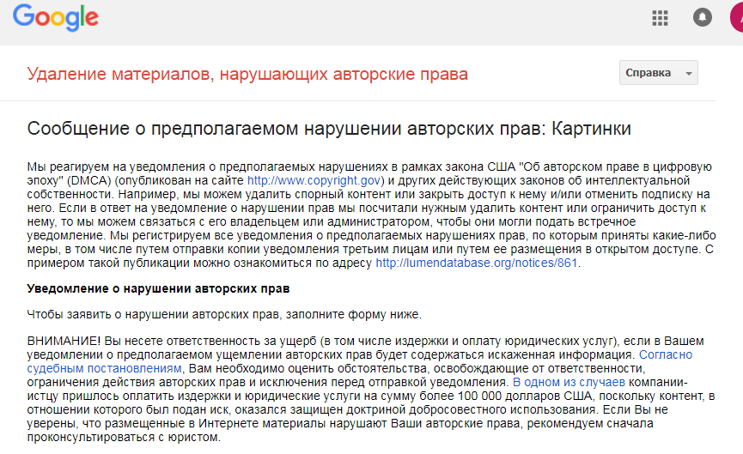
Task: Open the http://www.copyright.gov link
Action: tap(314, 180)
